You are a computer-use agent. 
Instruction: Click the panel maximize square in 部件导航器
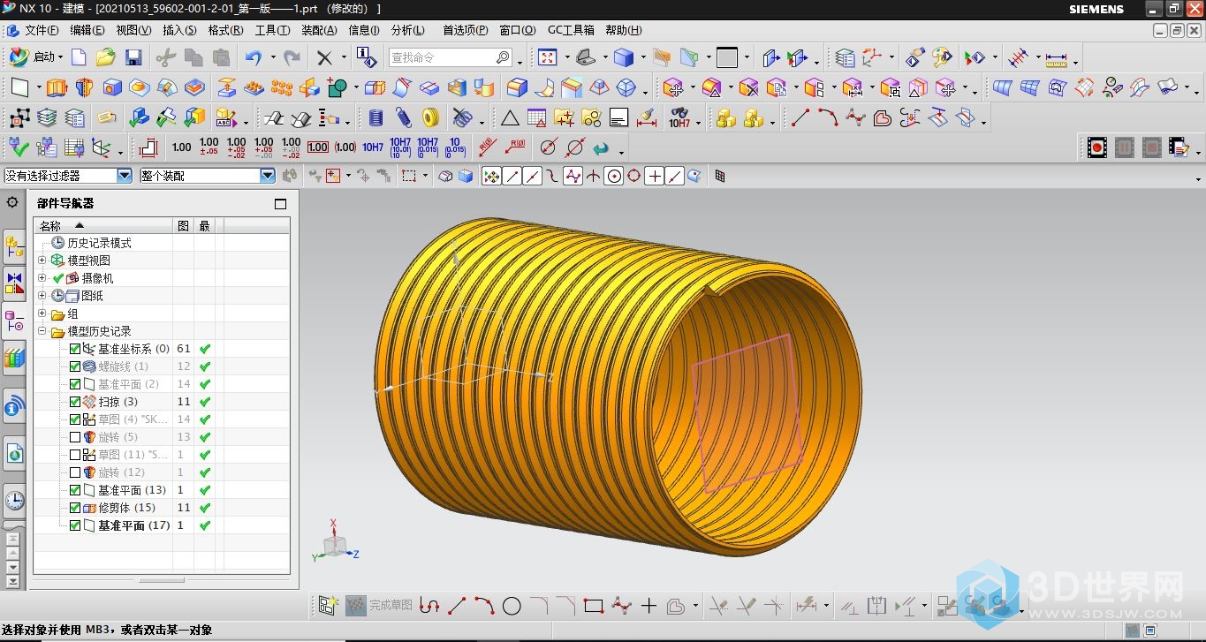tap(281, 204)
